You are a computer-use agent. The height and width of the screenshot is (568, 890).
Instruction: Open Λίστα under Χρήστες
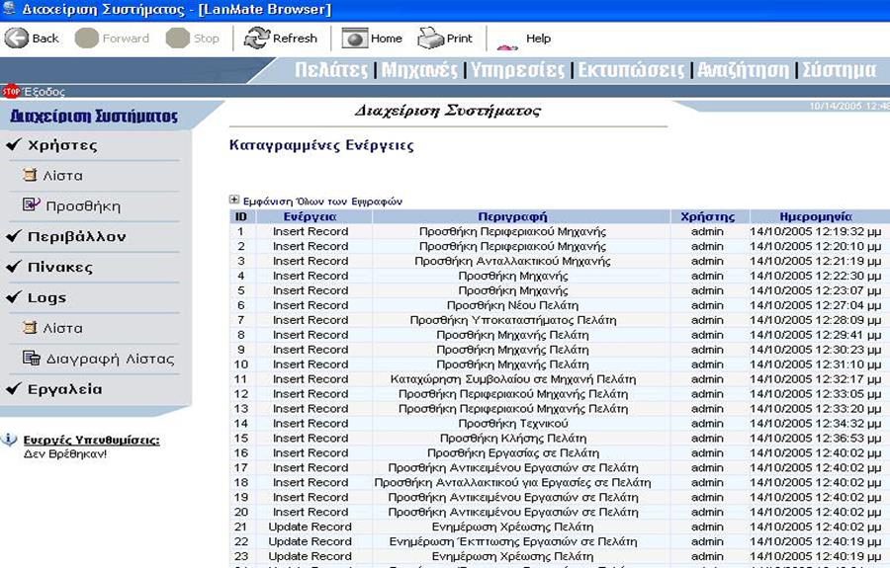click(x=62, y=176)
